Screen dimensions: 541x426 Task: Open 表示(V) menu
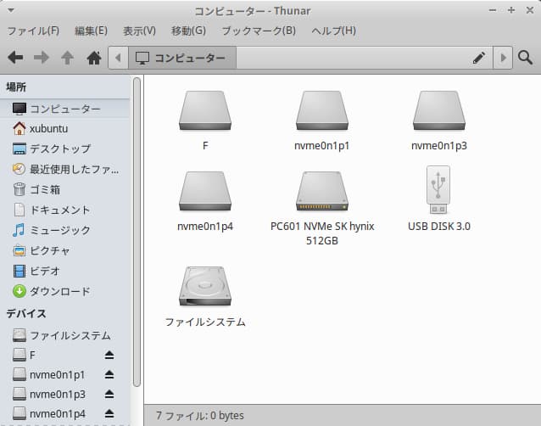(x=139, y=31)
